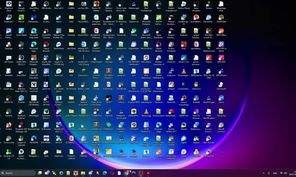
Task: Open the TeamViewer shortcut
Action: [59, 44]
